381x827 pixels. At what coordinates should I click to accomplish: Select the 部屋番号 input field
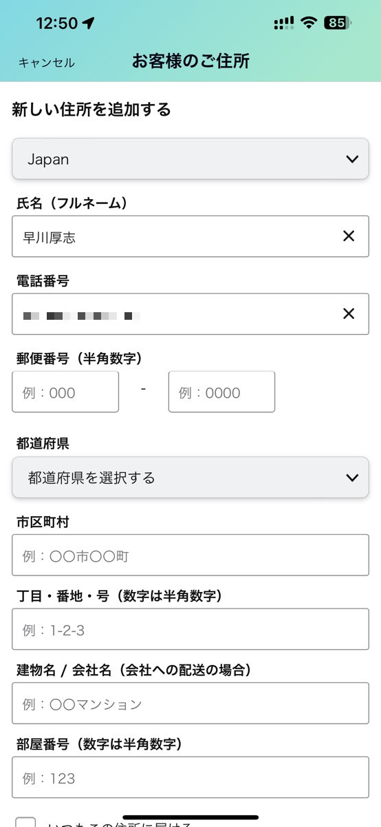click(190, 778)
